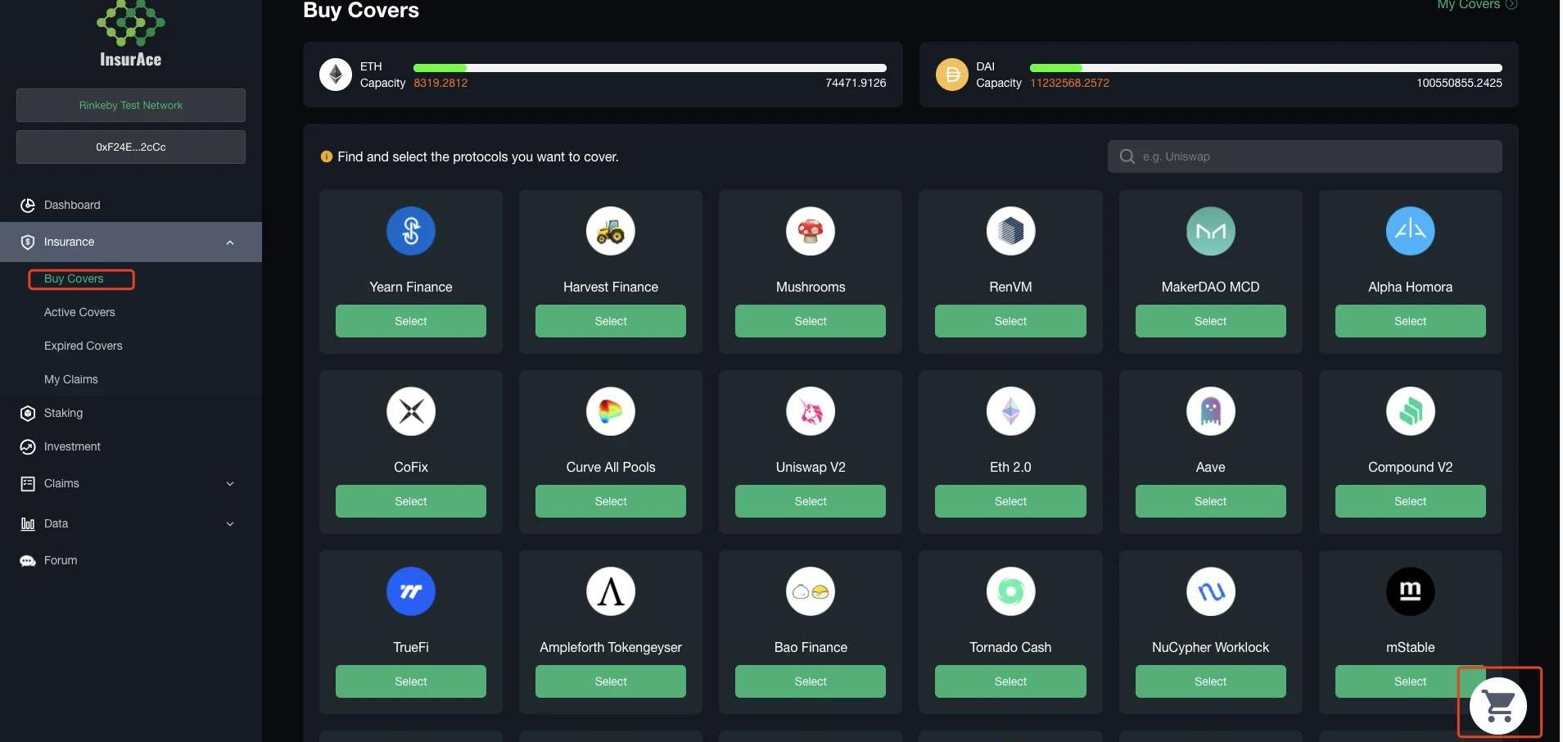Open Active Covers
The image size is (1563, 742).
coord(79,312)
